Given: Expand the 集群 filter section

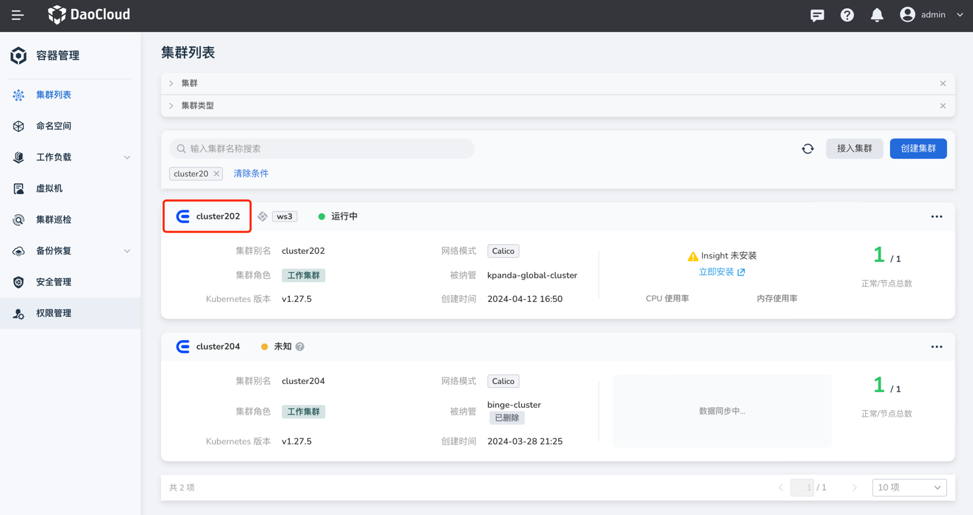Looking at the screenshot, I should tap(172, 83).
